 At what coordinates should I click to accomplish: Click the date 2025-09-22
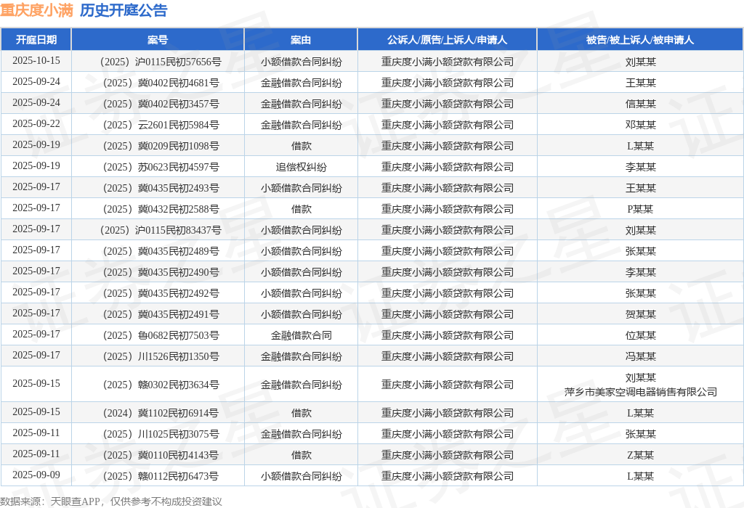(36, 123)
